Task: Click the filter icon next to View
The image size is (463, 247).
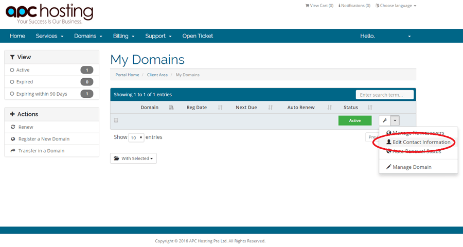Action: click(12, 57)
